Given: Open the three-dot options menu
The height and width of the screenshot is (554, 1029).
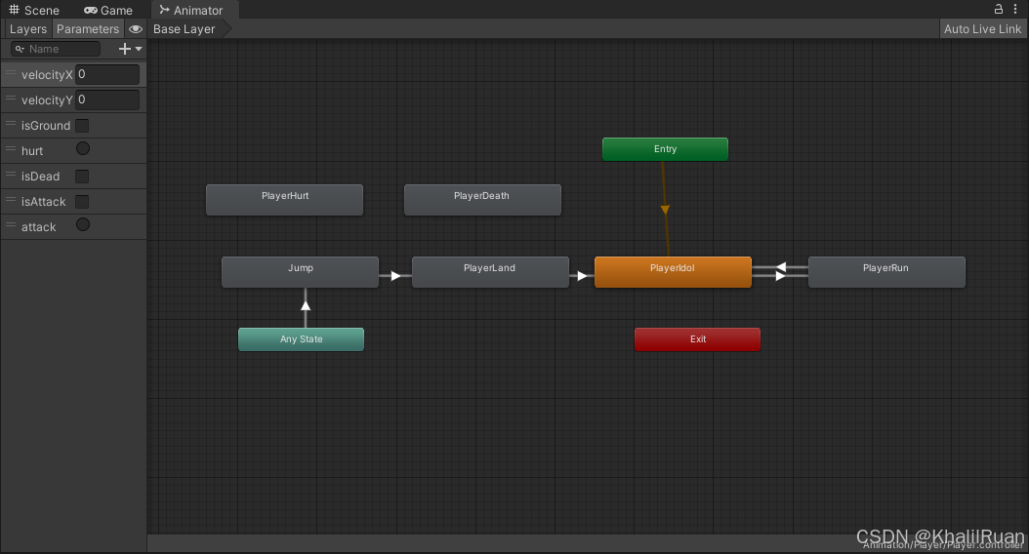Looking at the screenshot, I should [1015, 9].
